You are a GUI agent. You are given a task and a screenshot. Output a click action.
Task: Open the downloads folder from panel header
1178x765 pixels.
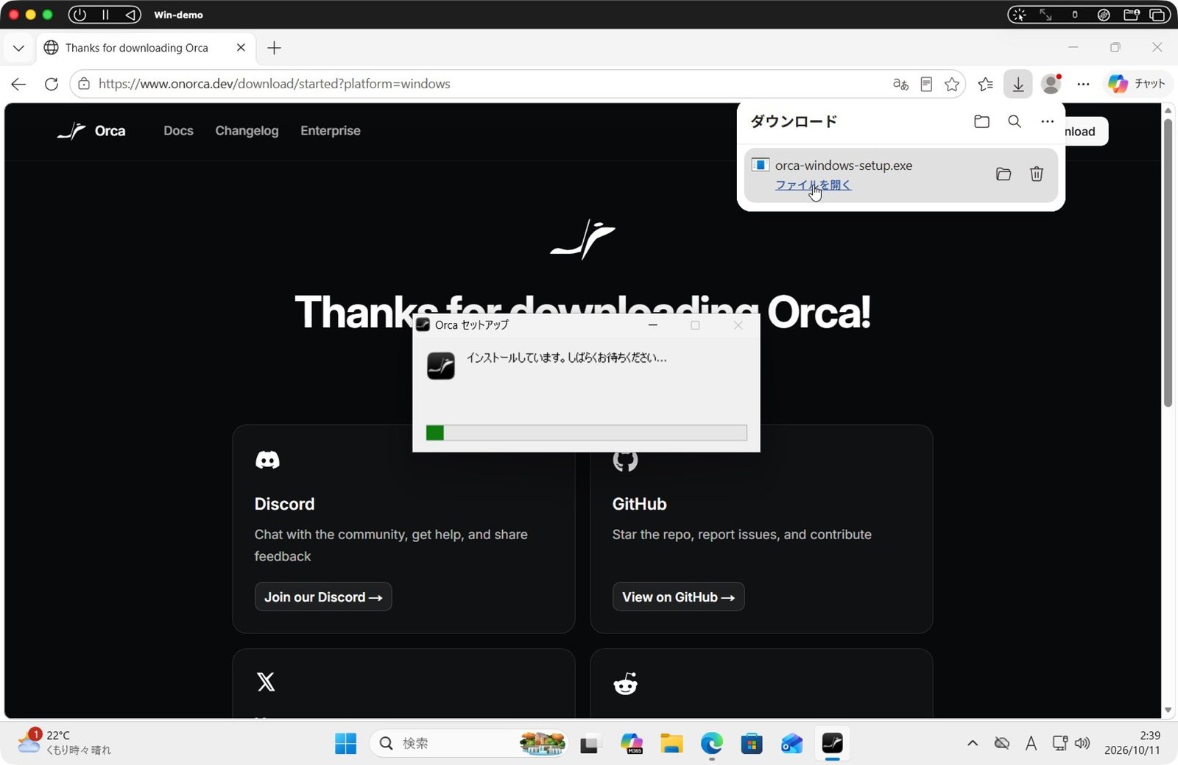(981, 121)
